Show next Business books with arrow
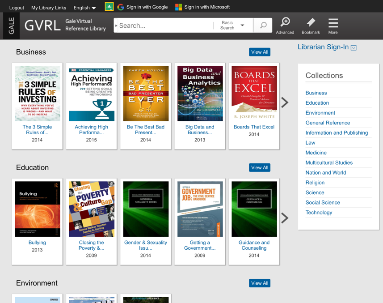 point(285,102)
